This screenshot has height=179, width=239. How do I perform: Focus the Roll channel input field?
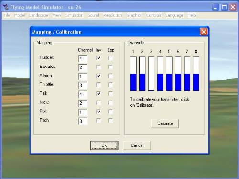(83, 112)
